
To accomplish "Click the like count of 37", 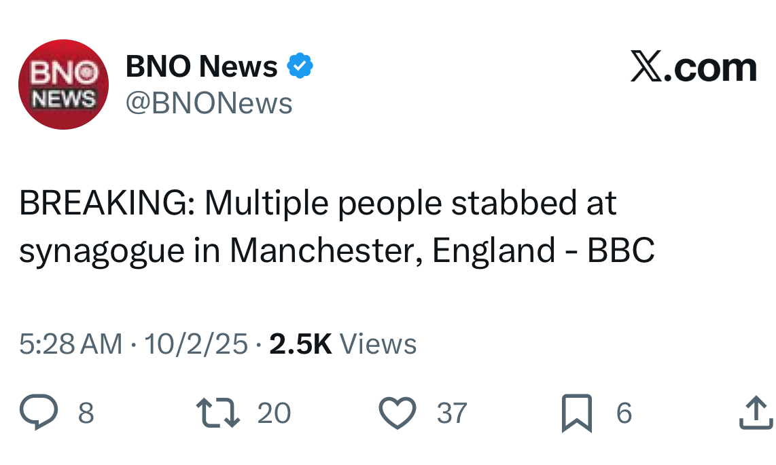I will tap(452, 413).
